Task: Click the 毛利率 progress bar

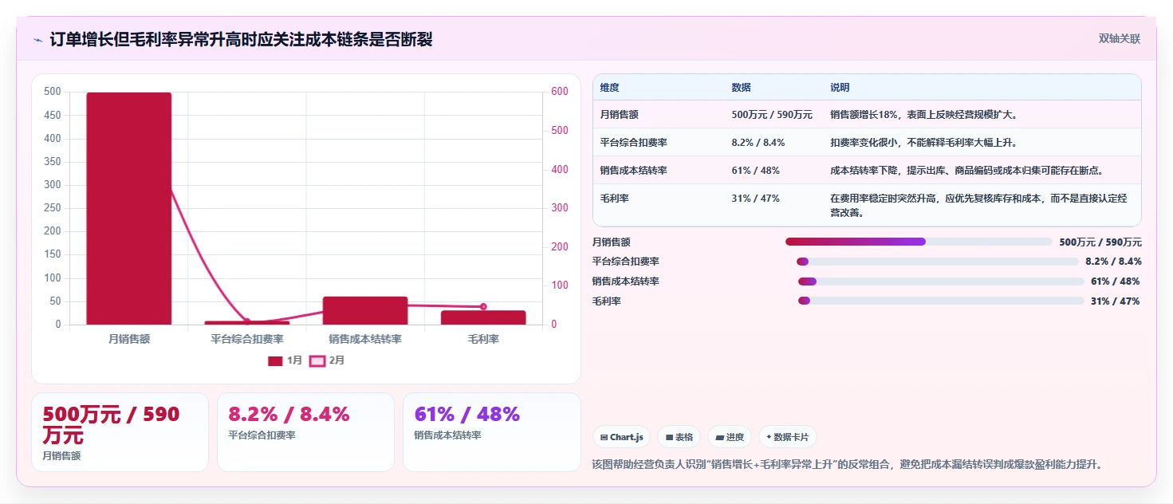Action: pos(941,301)
